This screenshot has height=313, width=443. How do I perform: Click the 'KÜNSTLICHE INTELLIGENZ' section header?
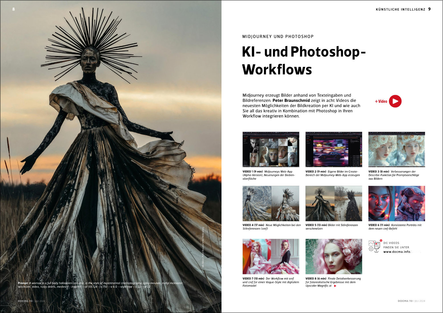pos(400,9)
